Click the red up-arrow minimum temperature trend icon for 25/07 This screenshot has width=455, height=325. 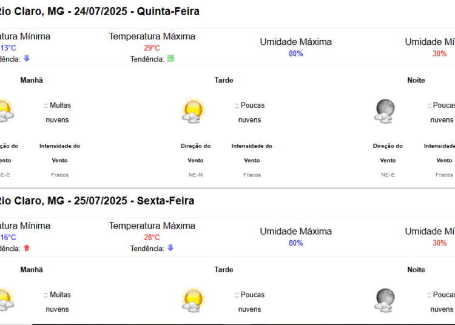27,248
